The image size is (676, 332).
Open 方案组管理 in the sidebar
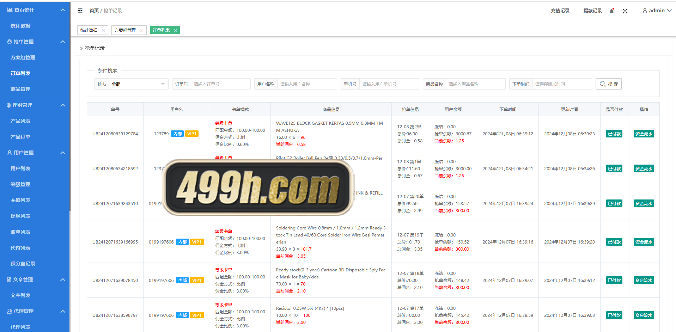(23, 57)
